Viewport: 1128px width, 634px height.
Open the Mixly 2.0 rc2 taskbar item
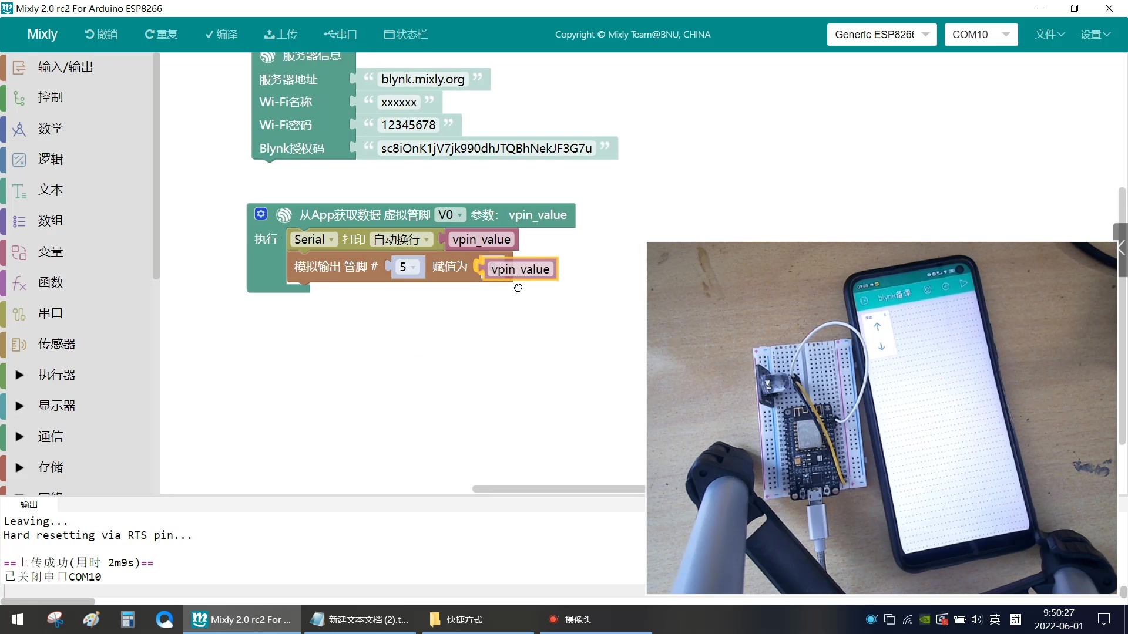point(241,619)
